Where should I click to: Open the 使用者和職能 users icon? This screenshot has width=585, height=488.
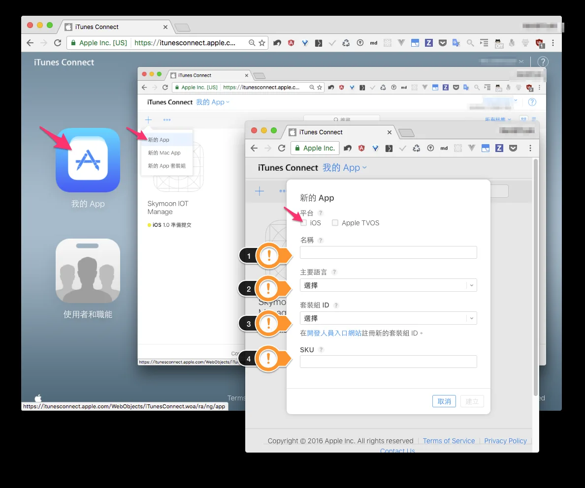(x=88, y=271)
